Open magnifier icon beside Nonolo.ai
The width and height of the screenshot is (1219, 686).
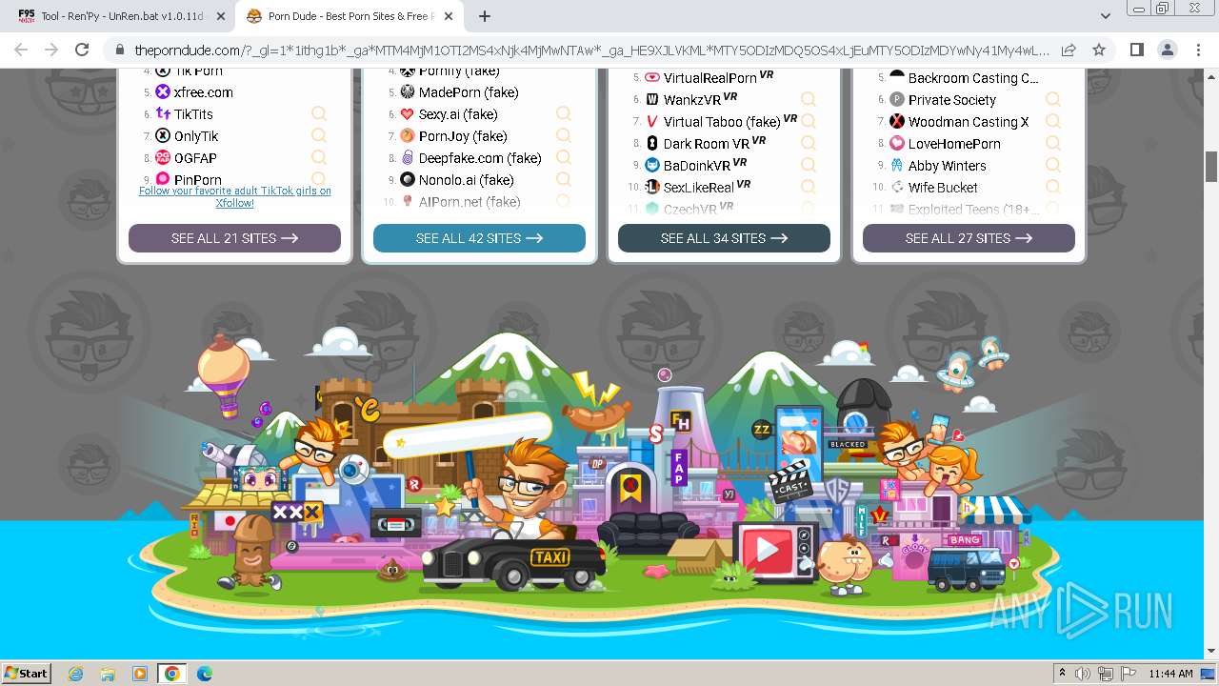(x=564, y=179)
